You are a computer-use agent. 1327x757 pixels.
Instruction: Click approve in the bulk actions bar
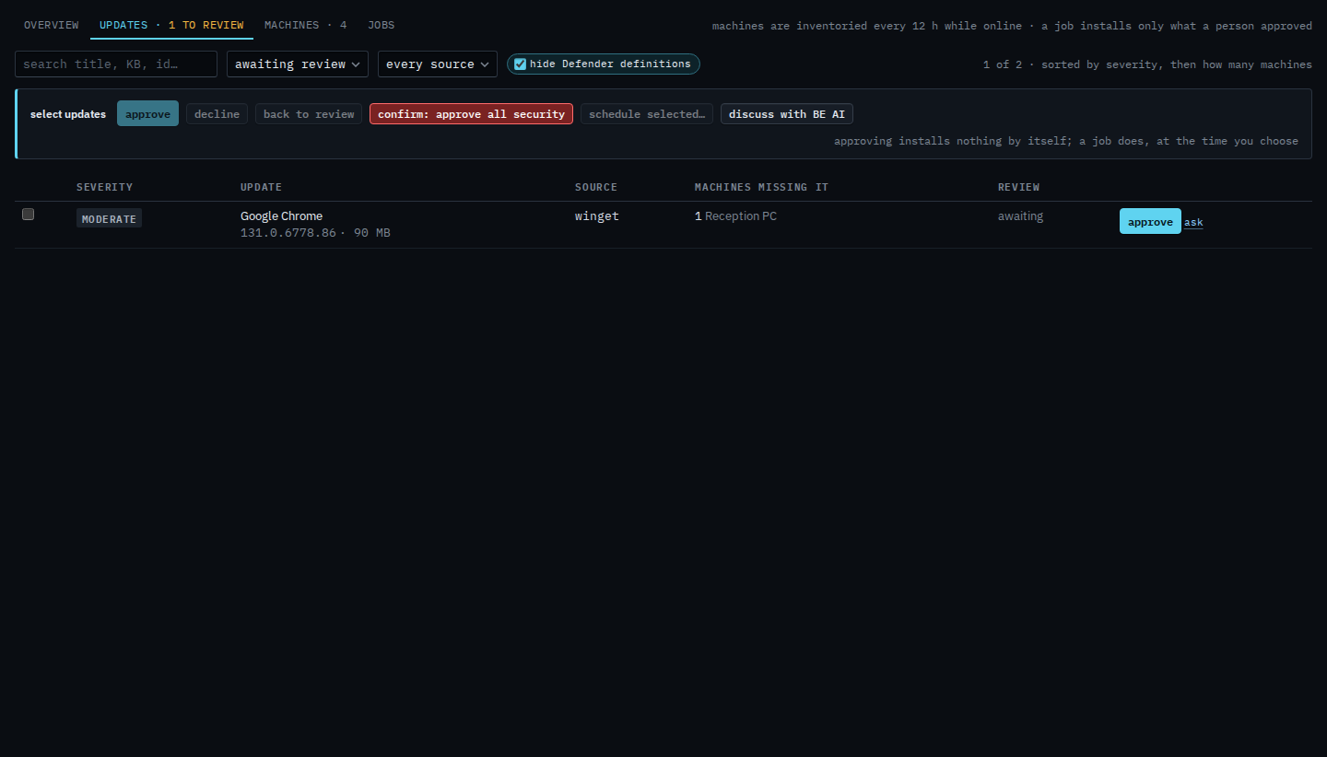(147, 114)
